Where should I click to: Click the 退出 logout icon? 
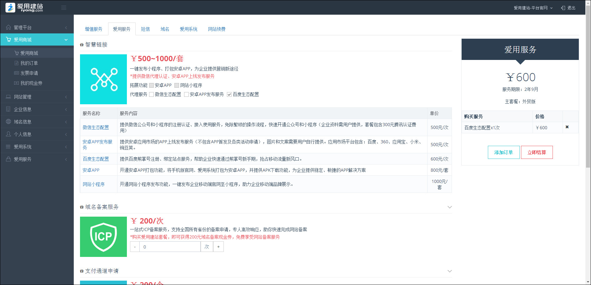pyautogui.click(x=563, y=8)
